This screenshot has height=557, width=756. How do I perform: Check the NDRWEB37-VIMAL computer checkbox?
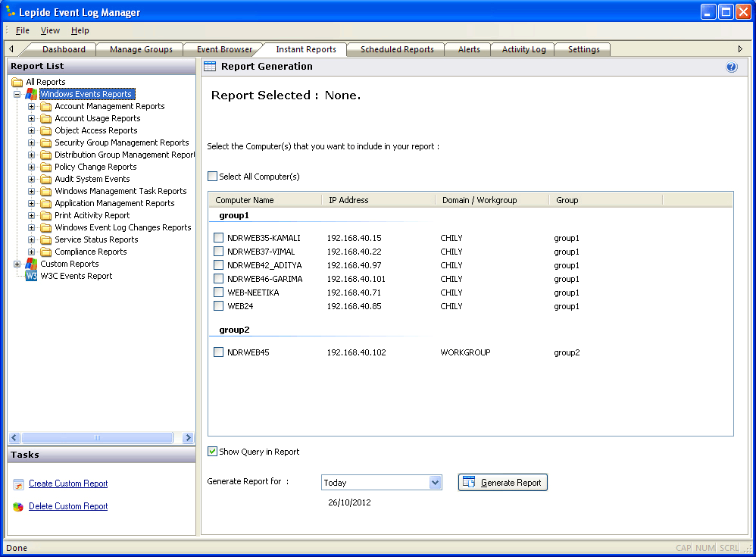pyautogui.click(x=218, y=252)
